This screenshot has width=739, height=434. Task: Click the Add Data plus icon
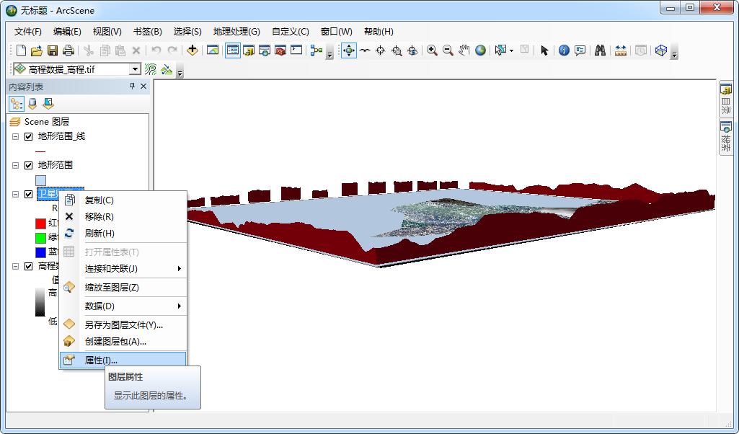193,50
